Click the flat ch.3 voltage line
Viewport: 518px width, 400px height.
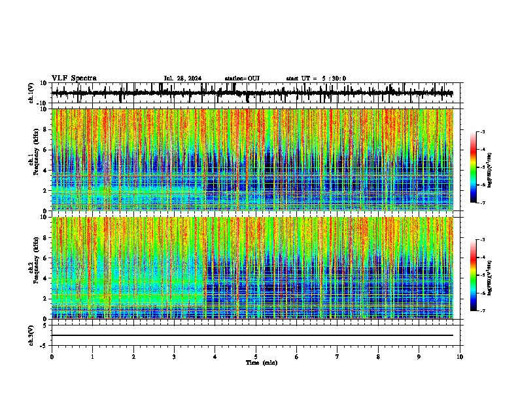(x=252, y=335)
